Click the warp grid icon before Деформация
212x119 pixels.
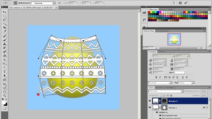(x=16, y=3)
